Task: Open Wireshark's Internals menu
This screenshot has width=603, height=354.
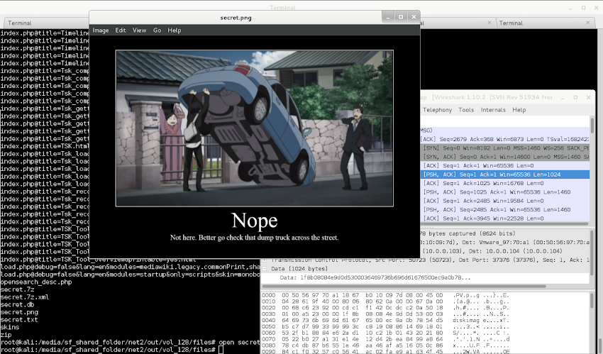Action: coord(493,110)
